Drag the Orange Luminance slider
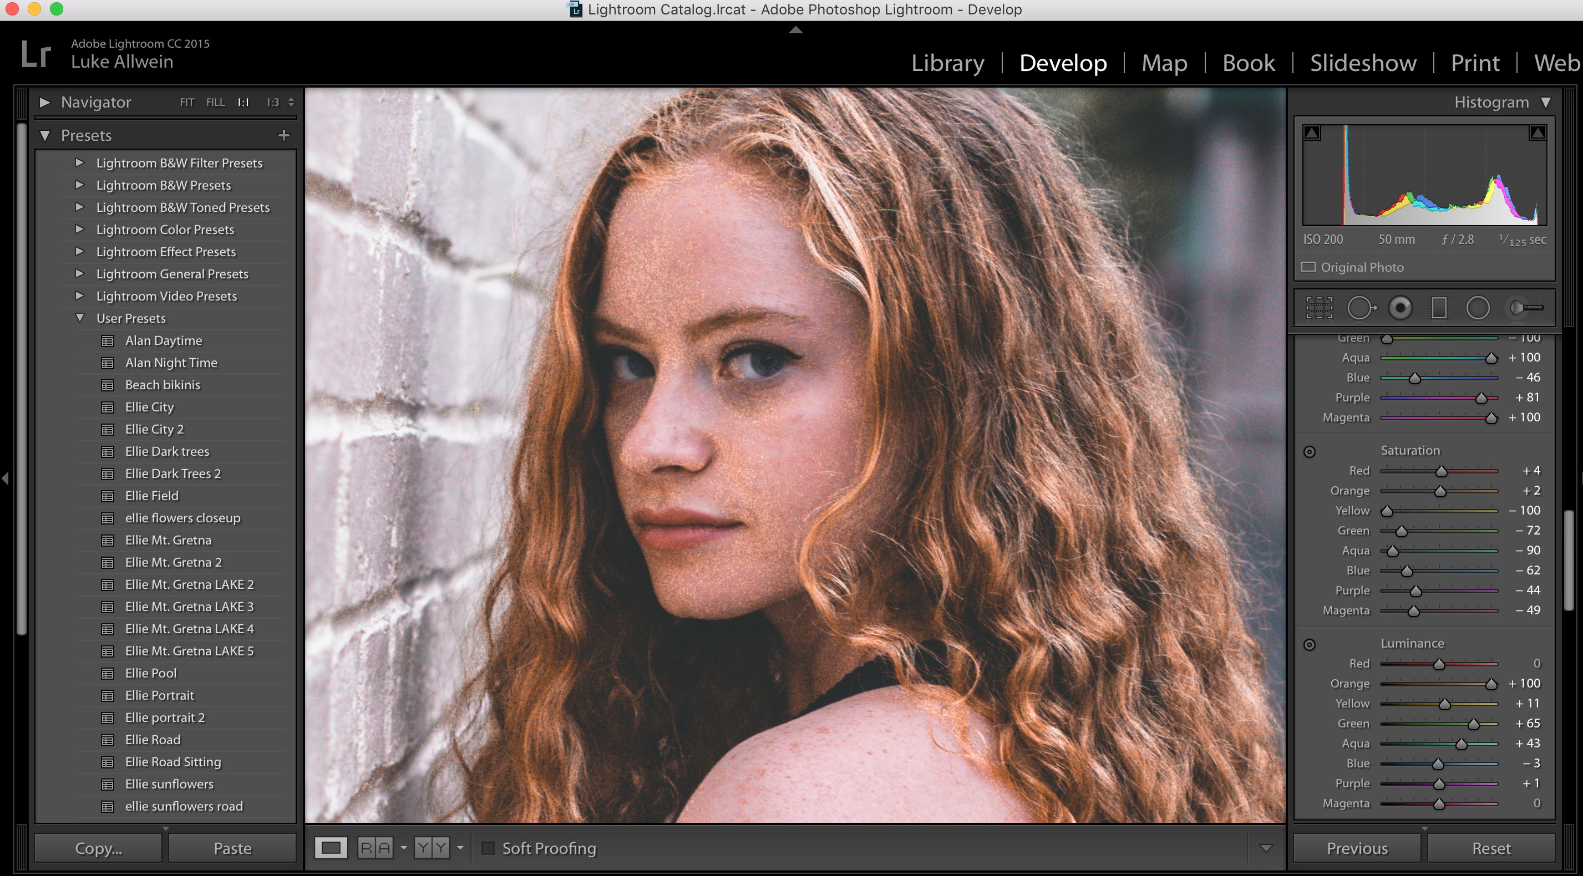Image resolution: width=1583 pixels, height=876 pixels. 1491,683
